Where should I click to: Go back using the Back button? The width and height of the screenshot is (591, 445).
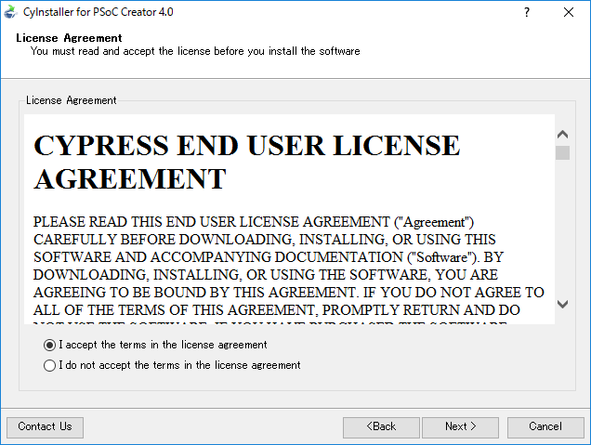point(381,427)
